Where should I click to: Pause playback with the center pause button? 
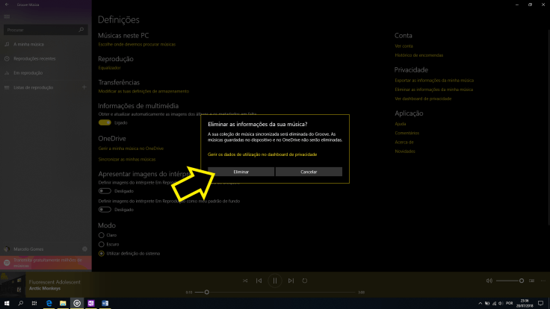[274, 281]
